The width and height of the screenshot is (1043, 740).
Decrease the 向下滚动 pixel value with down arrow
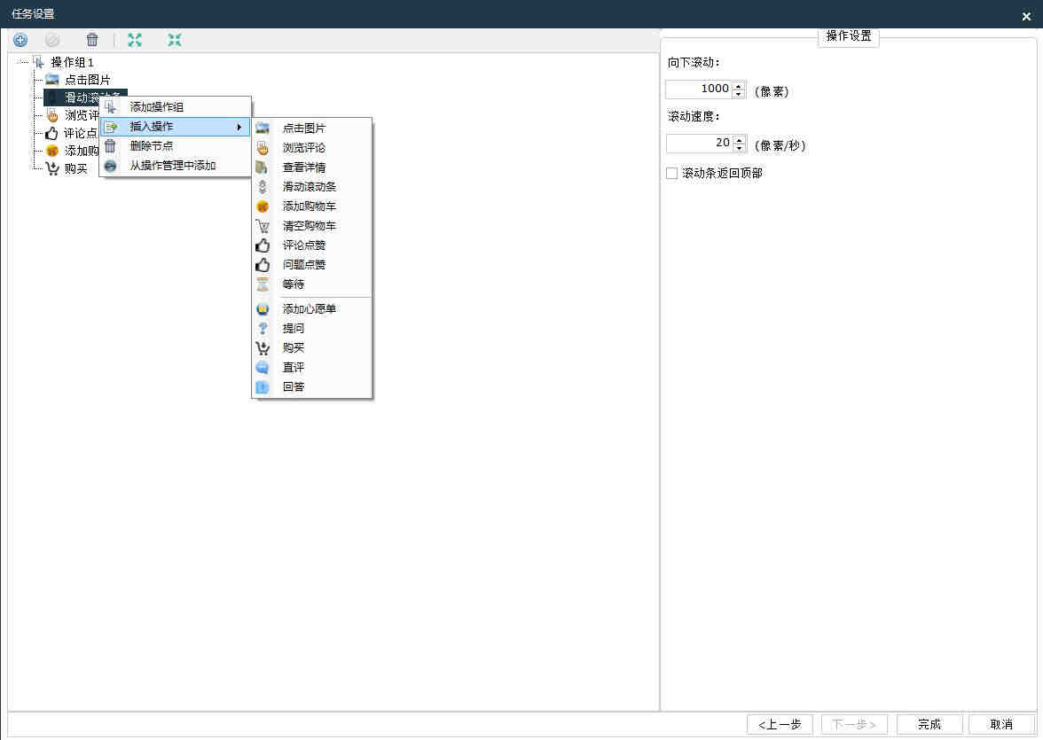click(738, 94)
